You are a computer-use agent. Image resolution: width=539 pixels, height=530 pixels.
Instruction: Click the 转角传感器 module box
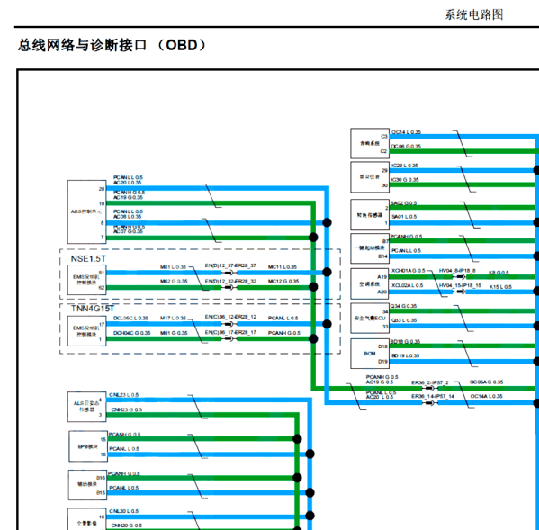370,215
